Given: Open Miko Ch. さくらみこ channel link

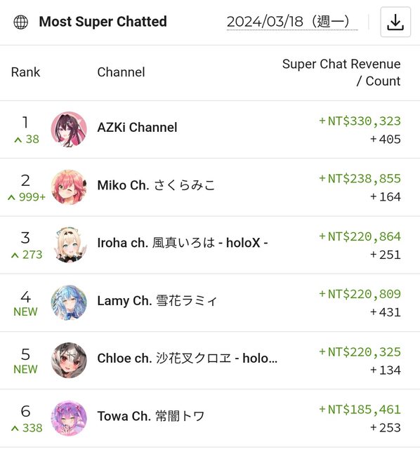Looking at the screenshot, I should click(156, 185).
